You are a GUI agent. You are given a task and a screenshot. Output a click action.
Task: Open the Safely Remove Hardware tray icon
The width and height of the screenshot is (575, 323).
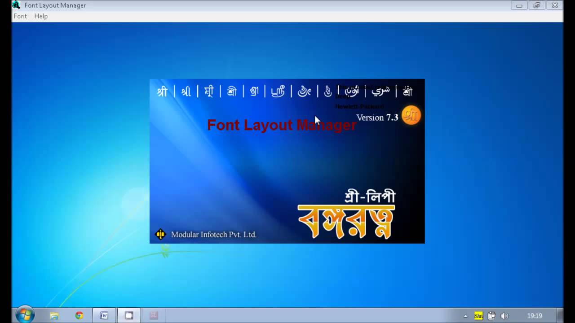pos(491,316)
